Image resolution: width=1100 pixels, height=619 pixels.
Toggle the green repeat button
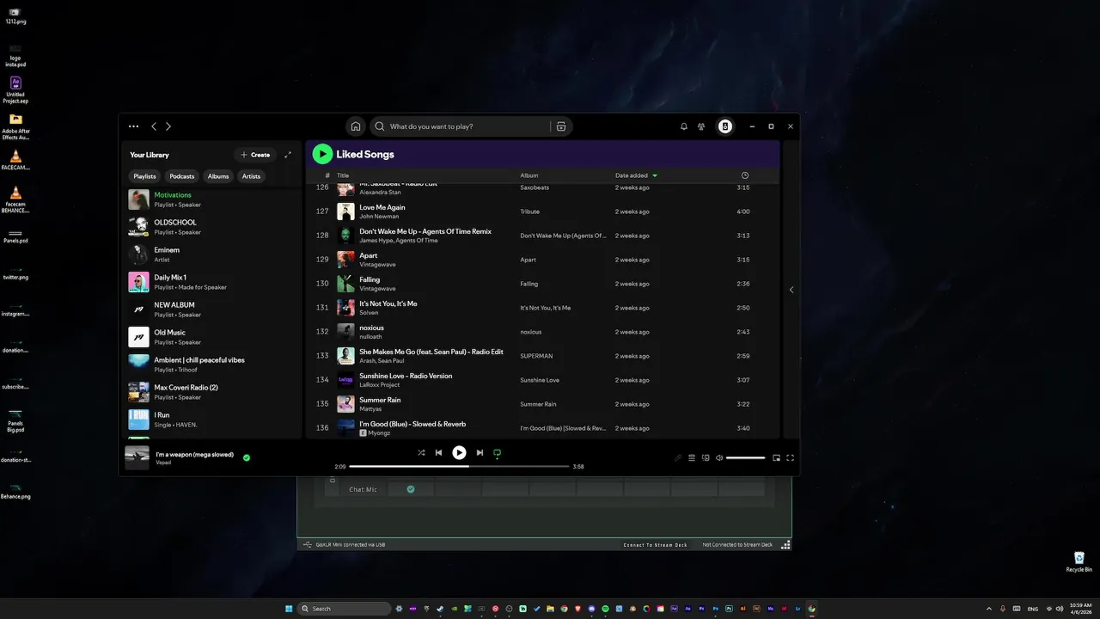point(497,453)
